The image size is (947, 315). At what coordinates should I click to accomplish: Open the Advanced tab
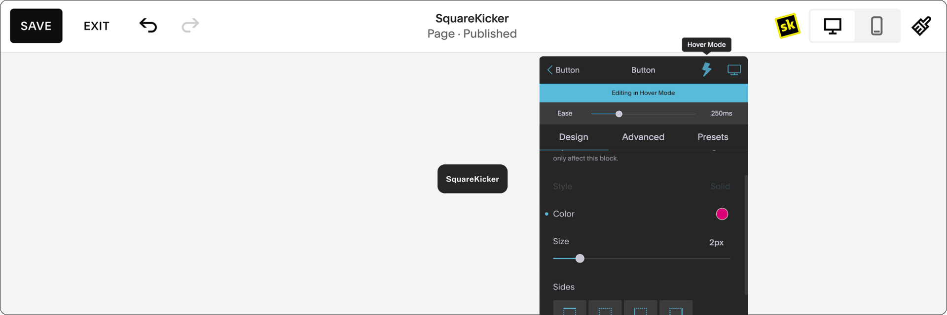click(x=643, y=137)
